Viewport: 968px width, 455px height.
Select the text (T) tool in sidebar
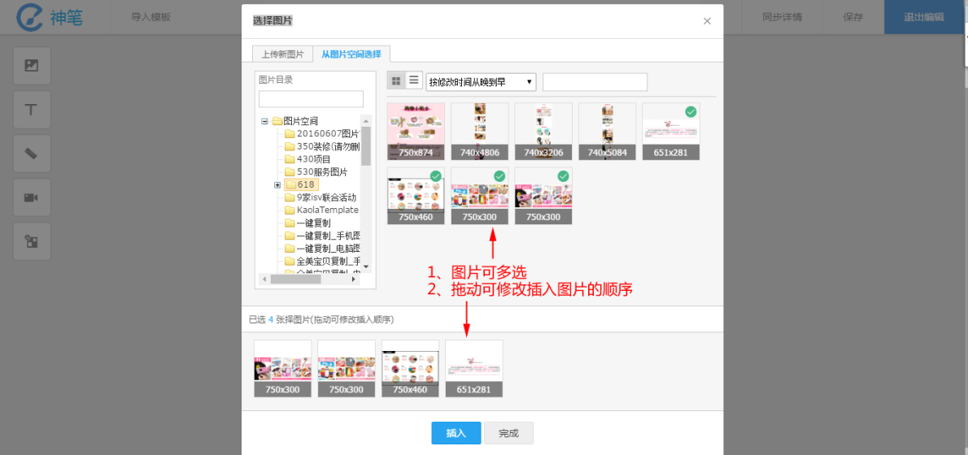coord(32,110)
